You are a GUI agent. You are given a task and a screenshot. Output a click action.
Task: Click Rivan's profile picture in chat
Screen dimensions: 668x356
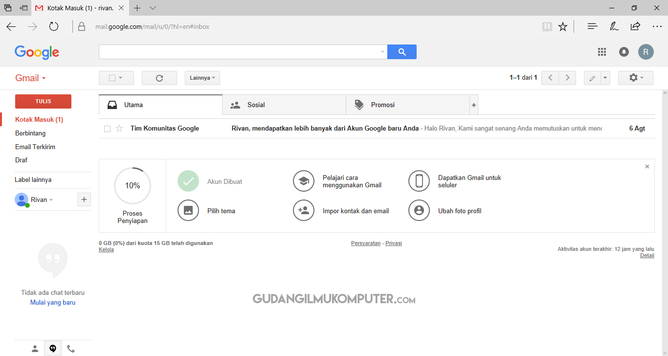pyautogui.click(x=22, y=200)
